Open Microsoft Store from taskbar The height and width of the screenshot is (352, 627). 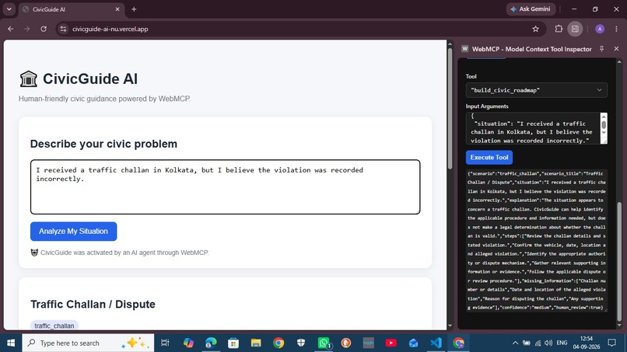233,343
